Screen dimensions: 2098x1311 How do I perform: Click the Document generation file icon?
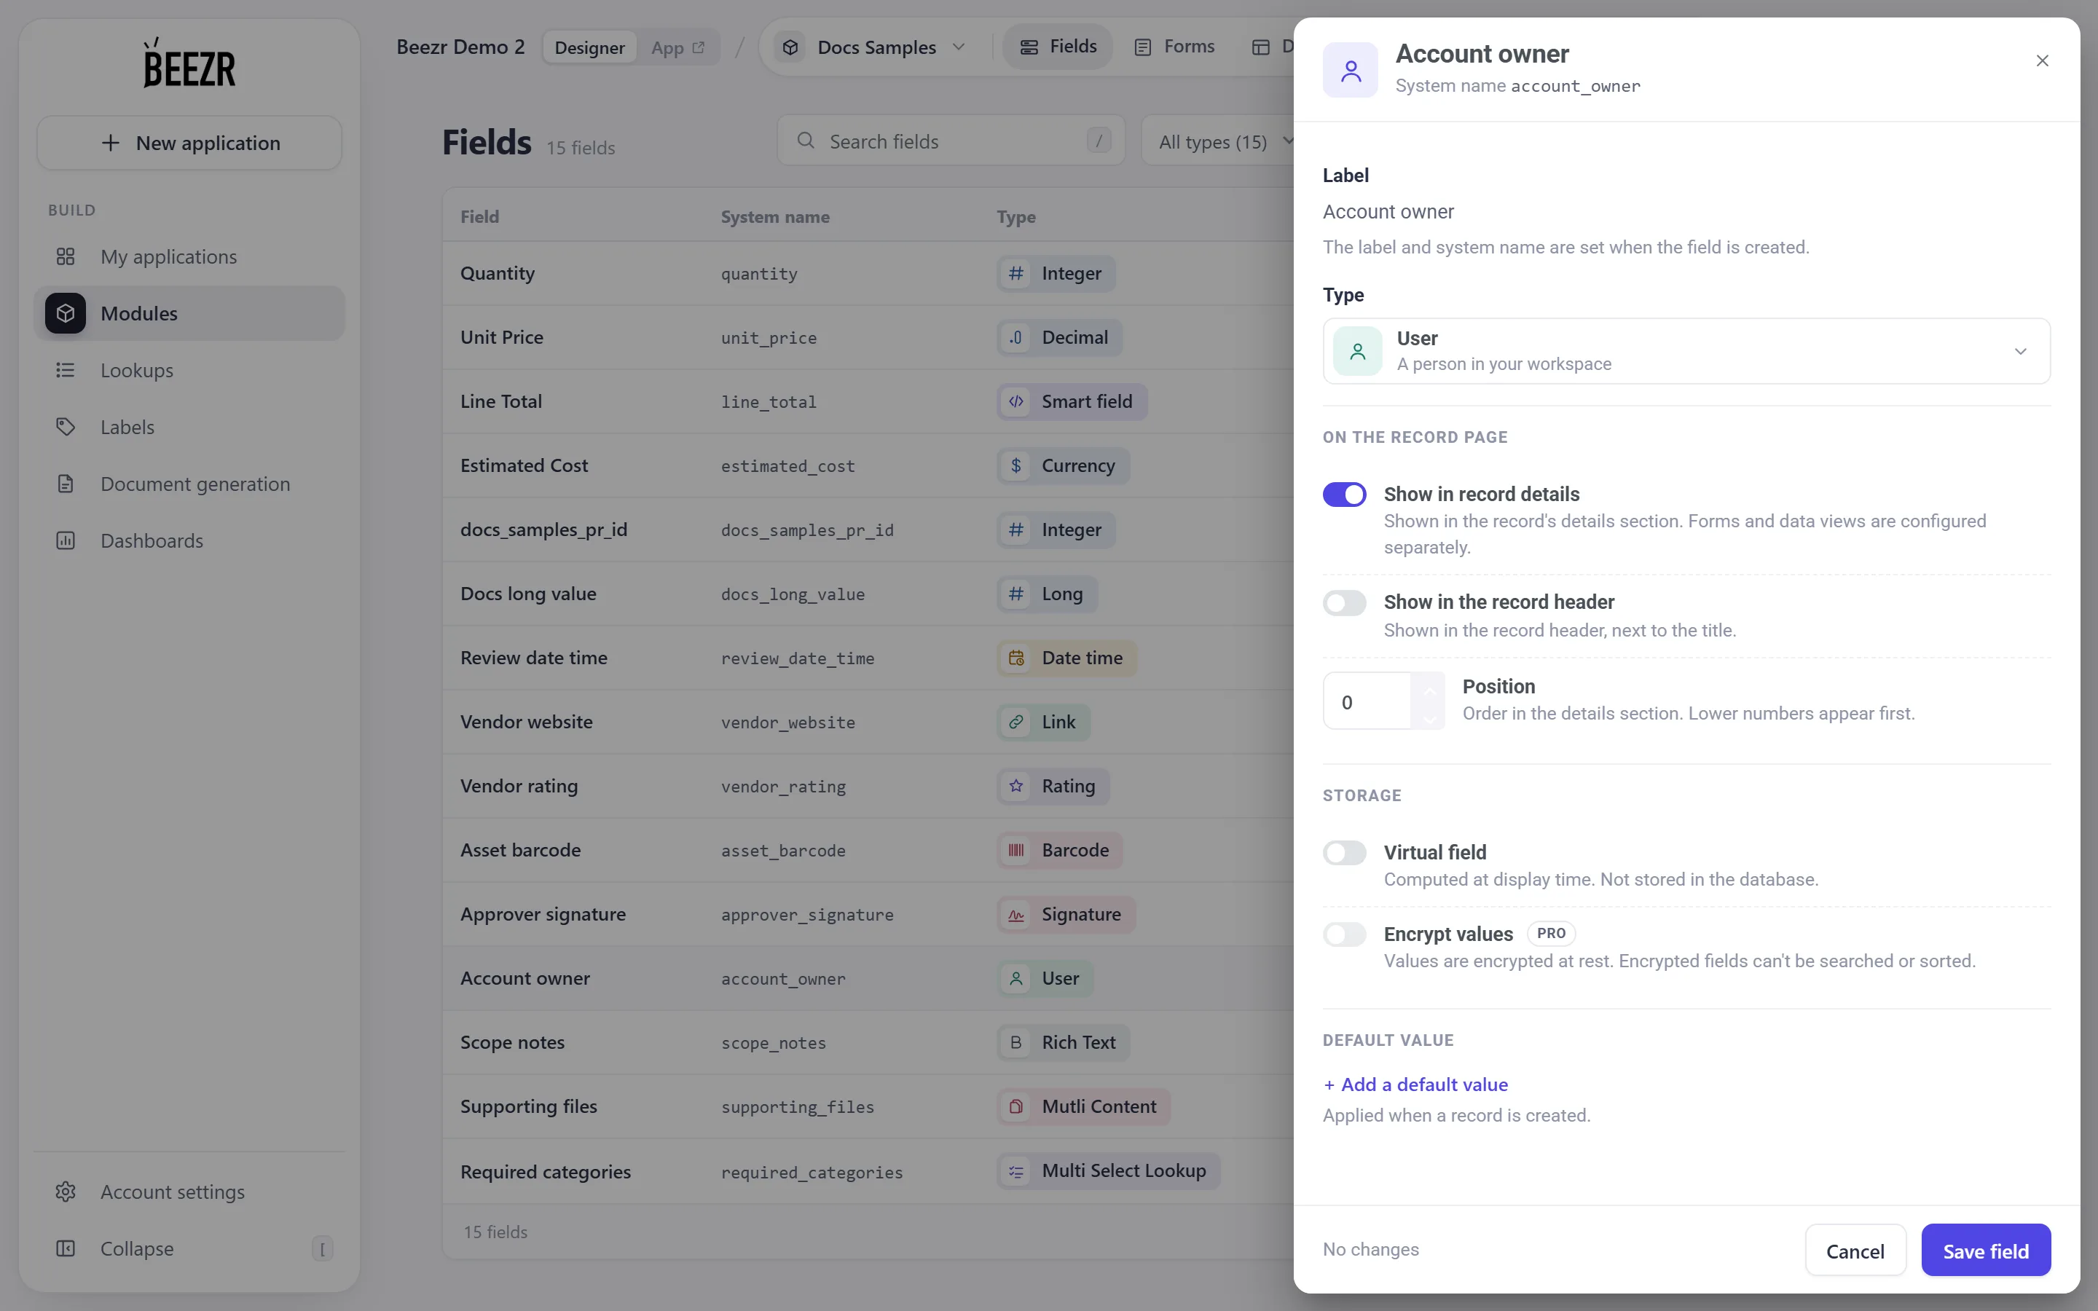point(65,484)
